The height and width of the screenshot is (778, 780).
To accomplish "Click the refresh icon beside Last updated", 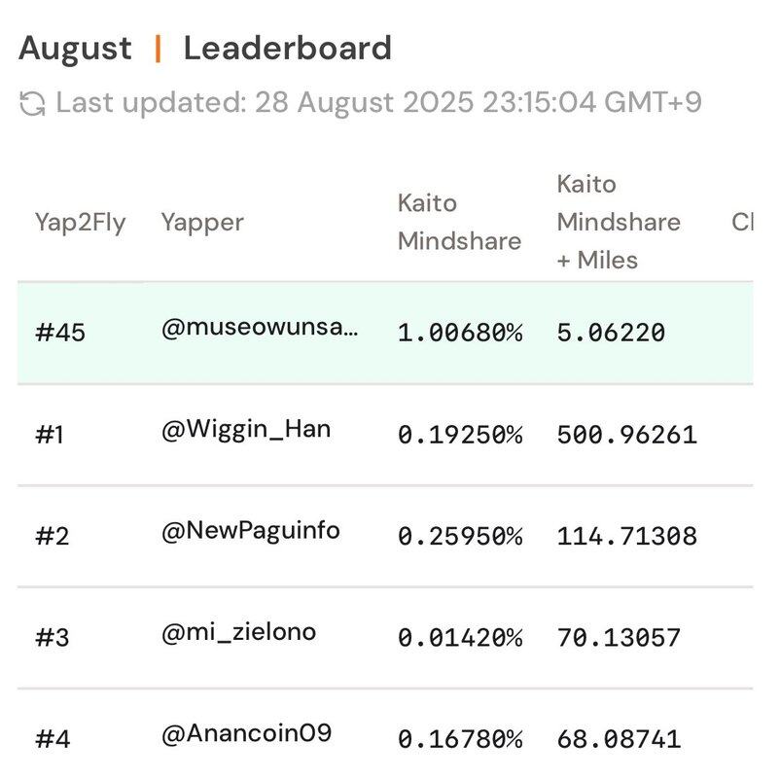I will [x=32, y=104].
